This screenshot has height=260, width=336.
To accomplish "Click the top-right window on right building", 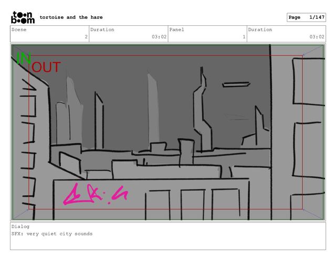I will pos(308,81).
